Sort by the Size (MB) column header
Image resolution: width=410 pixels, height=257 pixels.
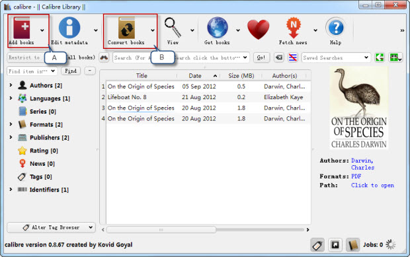pyautogui.click(x=241, y=76)
